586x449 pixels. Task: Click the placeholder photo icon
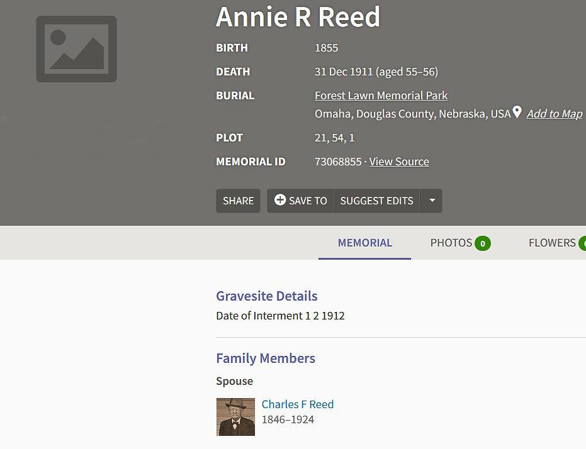pyautogui.click(x=76, y=49)
